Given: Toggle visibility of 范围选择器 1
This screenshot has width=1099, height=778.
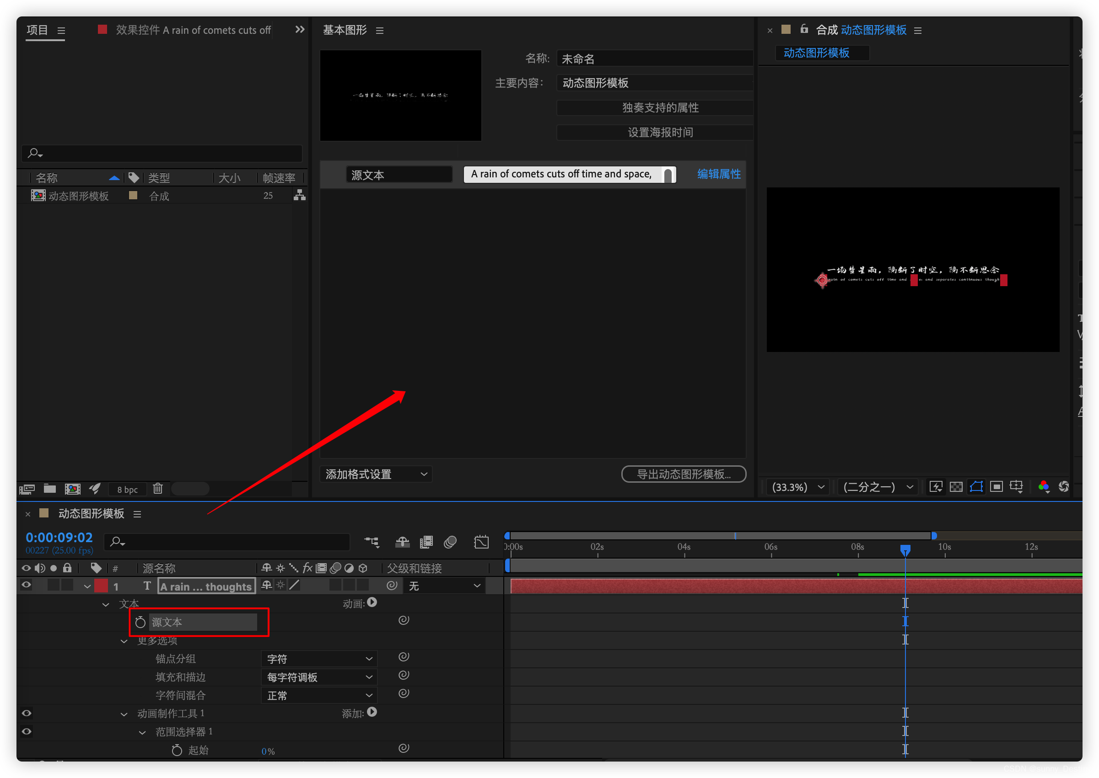Looking at the screenshot, I should click(x=27, y=731).
